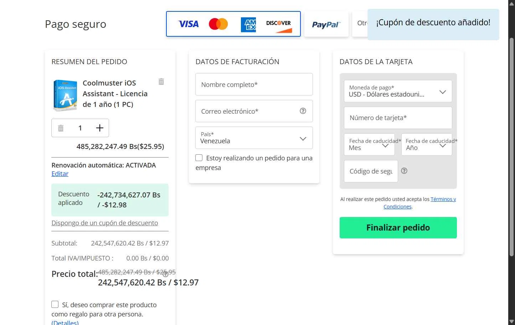Click the Número de tarjeta field
Viewport: 515px width, 325px height.
coord(398,118)
